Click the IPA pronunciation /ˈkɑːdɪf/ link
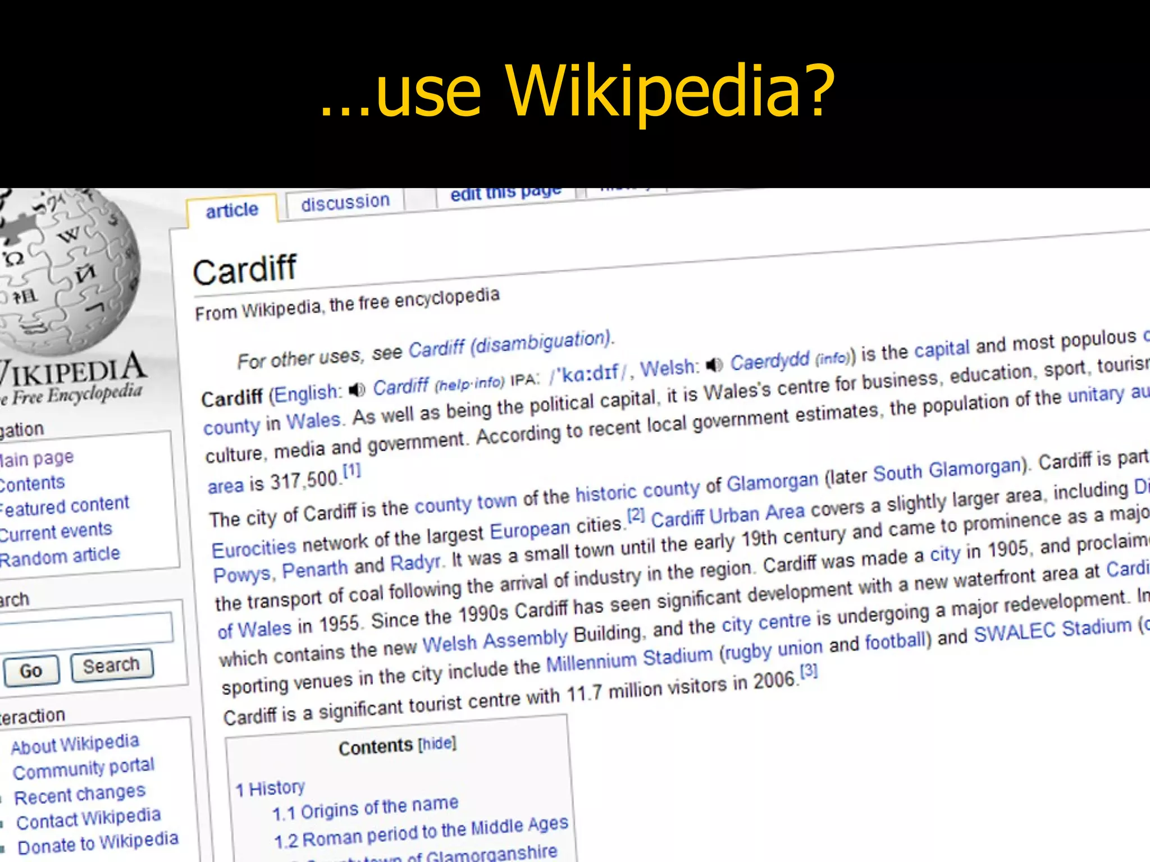Image resolution: width=1150 pixels, height=862 pixels. coord(588,373)
